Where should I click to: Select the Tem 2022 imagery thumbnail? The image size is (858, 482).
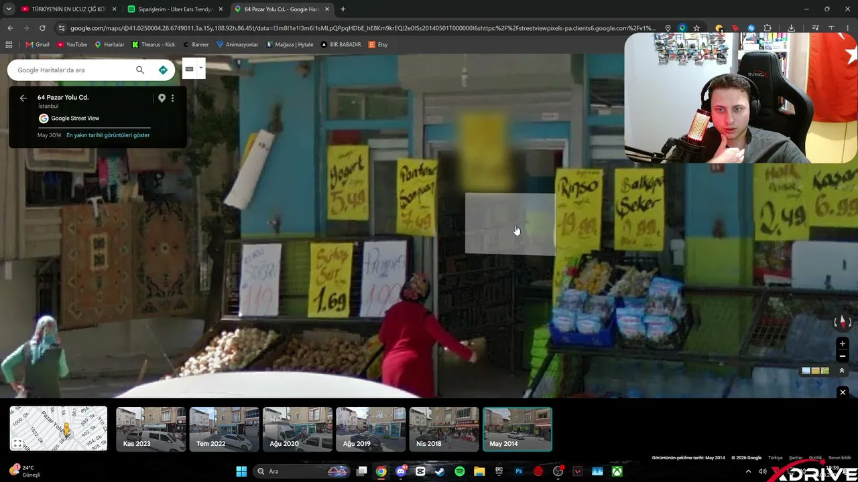pos(225,429)
